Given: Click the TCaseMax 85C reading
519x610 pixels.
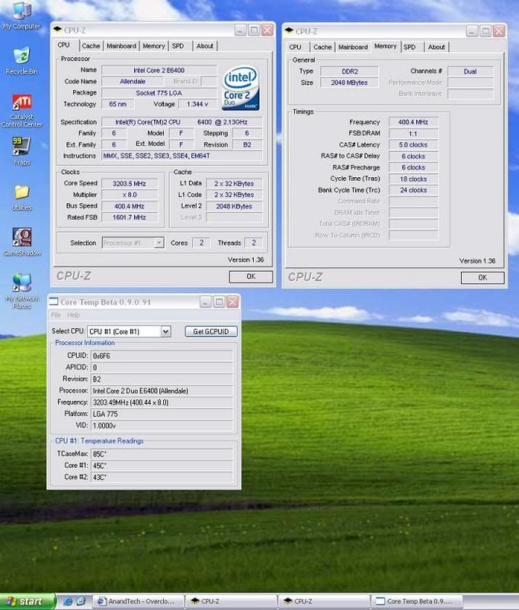Looking at the screenshot, I should (162, 454).
